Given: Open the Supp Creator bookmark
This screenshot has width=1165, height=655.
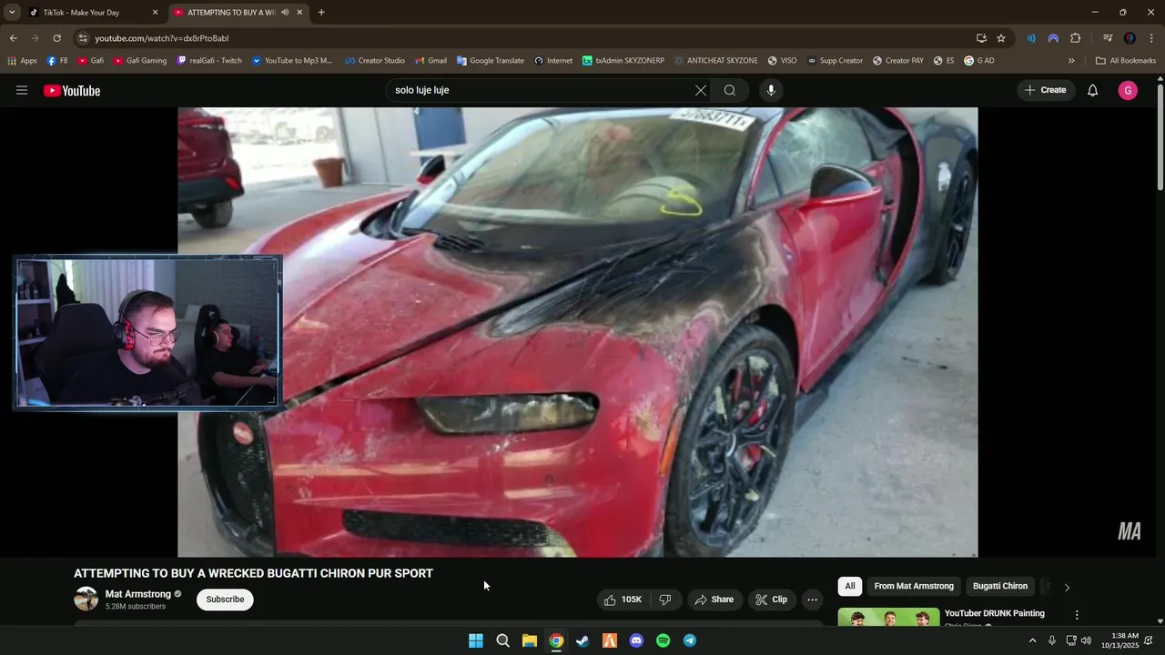Looking at the screenshot, I should click(835, 61).
